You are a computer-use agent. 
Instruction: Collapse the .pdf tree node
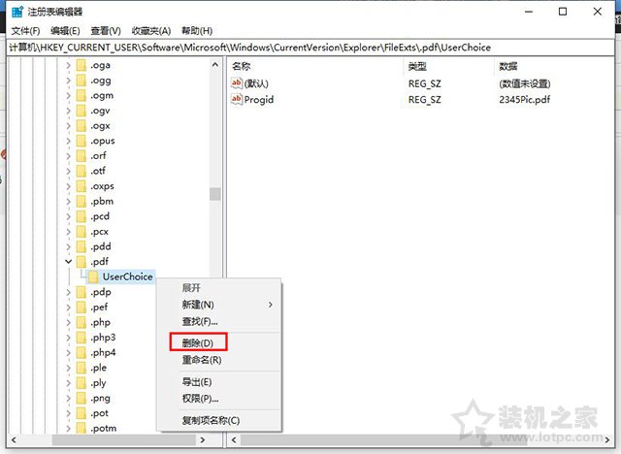pyautogui.click(x=69, y=262)
